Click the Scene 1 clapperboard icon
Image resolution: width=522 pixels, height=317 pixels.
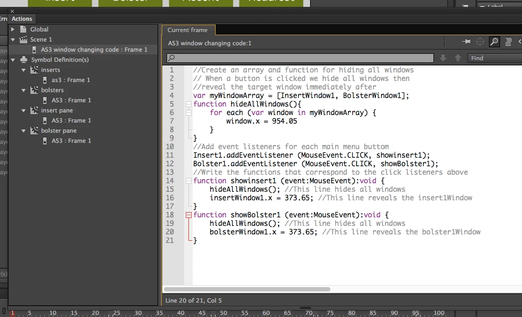23,39
